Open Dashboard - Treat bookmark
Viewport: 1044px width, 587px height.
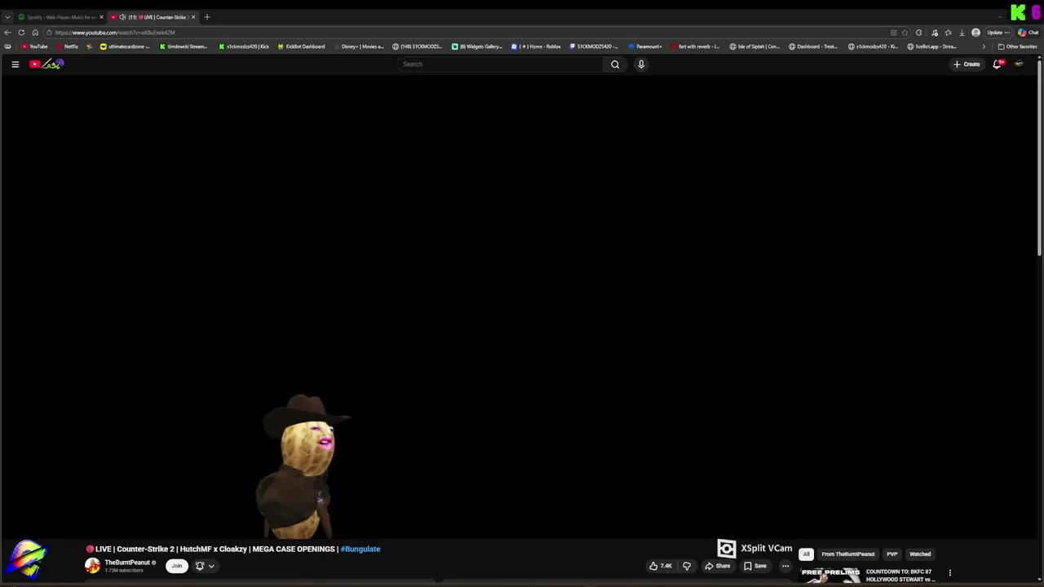813,46
